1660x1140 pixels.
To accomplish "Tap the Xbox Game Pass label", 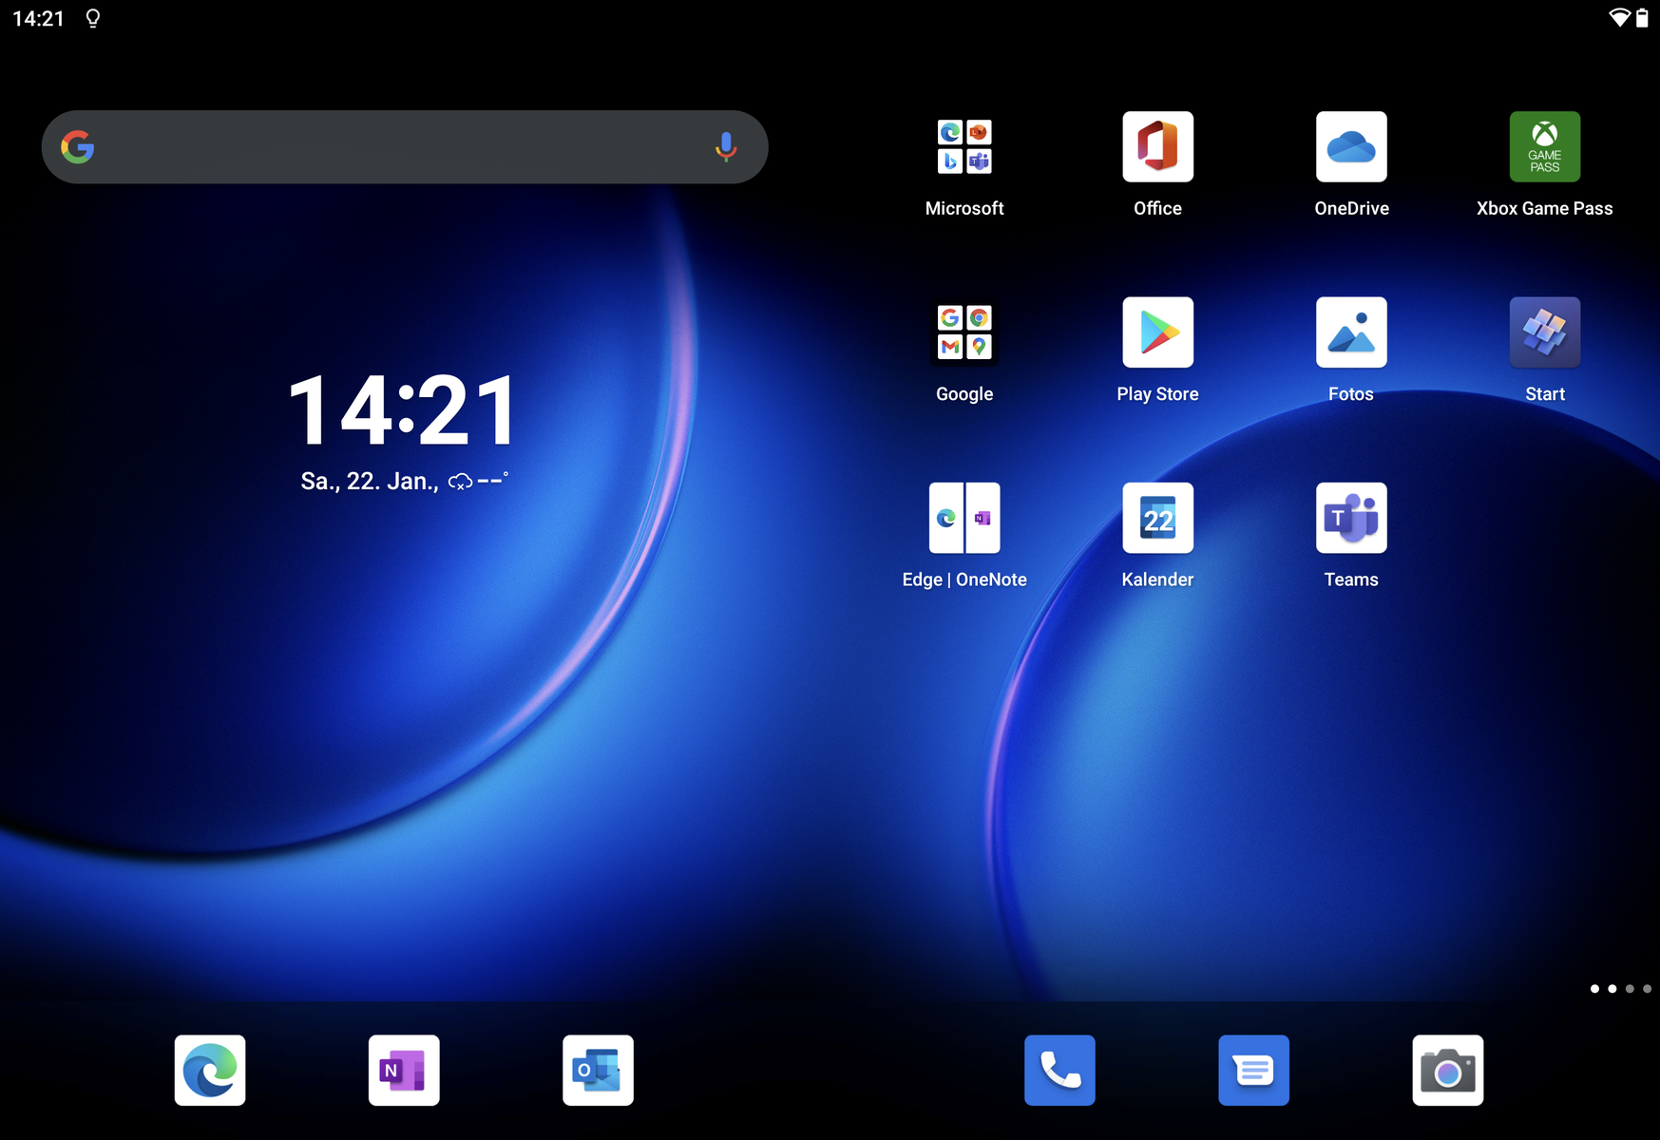I will pyautogui.click(x=1545, y=208).
